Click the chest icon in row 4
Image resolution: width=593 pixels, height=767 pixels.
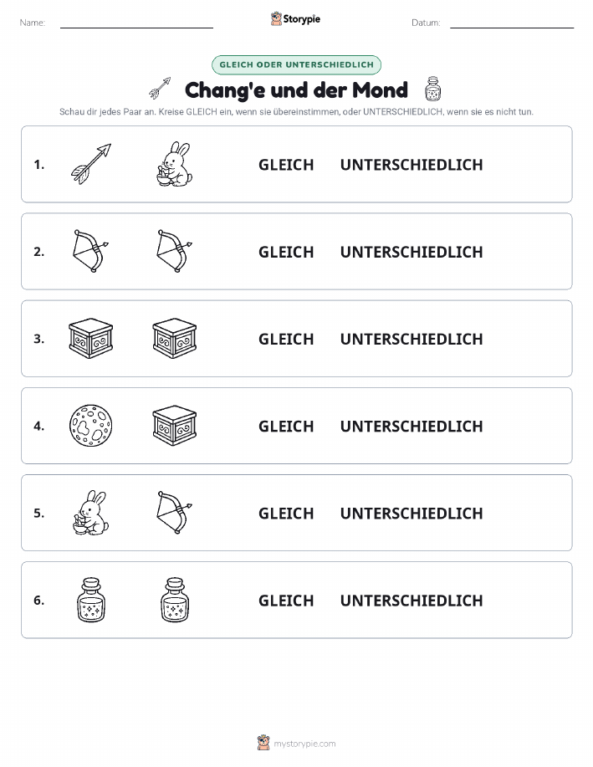tap(175, 426)
